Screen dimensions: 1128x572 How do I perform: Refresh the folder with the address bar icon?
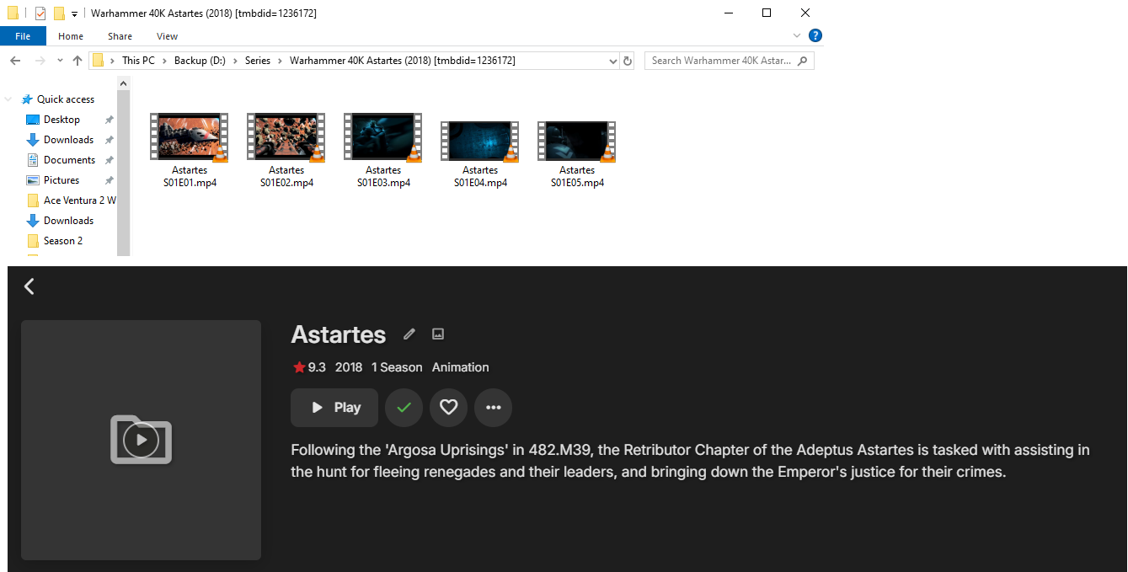pyautogui.click(x=627, y=61)
